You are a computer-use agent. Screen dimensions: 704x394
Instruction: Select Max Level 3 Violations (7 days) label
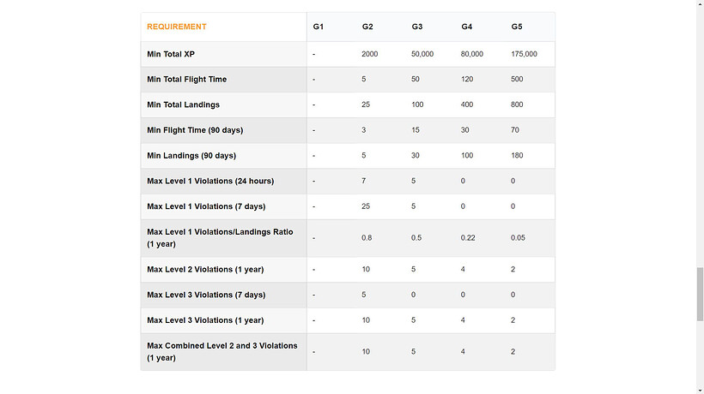(x=206, y=295)
